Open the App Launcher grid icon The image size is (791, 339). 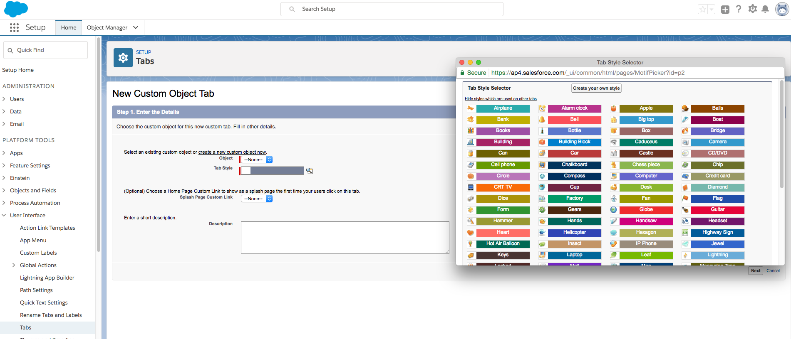tap(14, 27)
